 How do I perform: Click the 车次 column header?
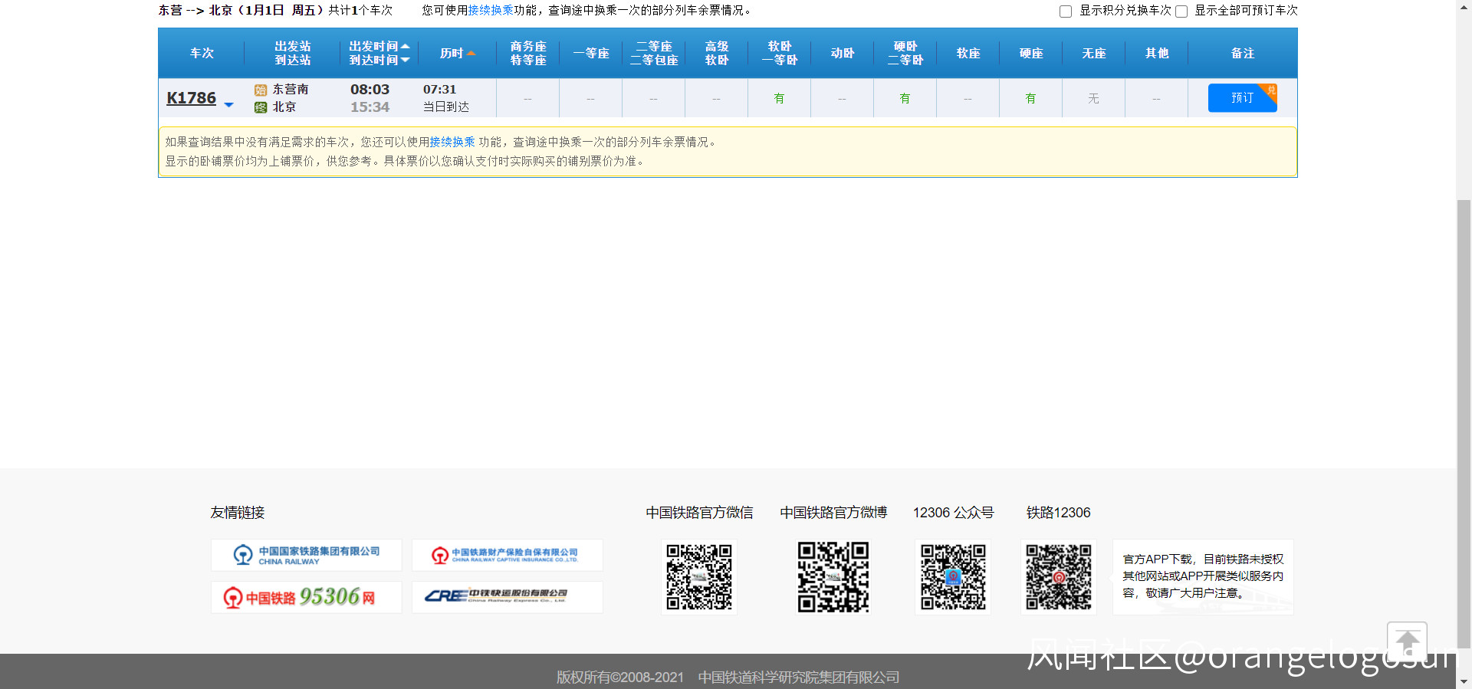202,54
